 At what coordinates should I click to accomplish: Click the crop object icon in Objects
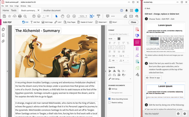(x=119, y=71)
